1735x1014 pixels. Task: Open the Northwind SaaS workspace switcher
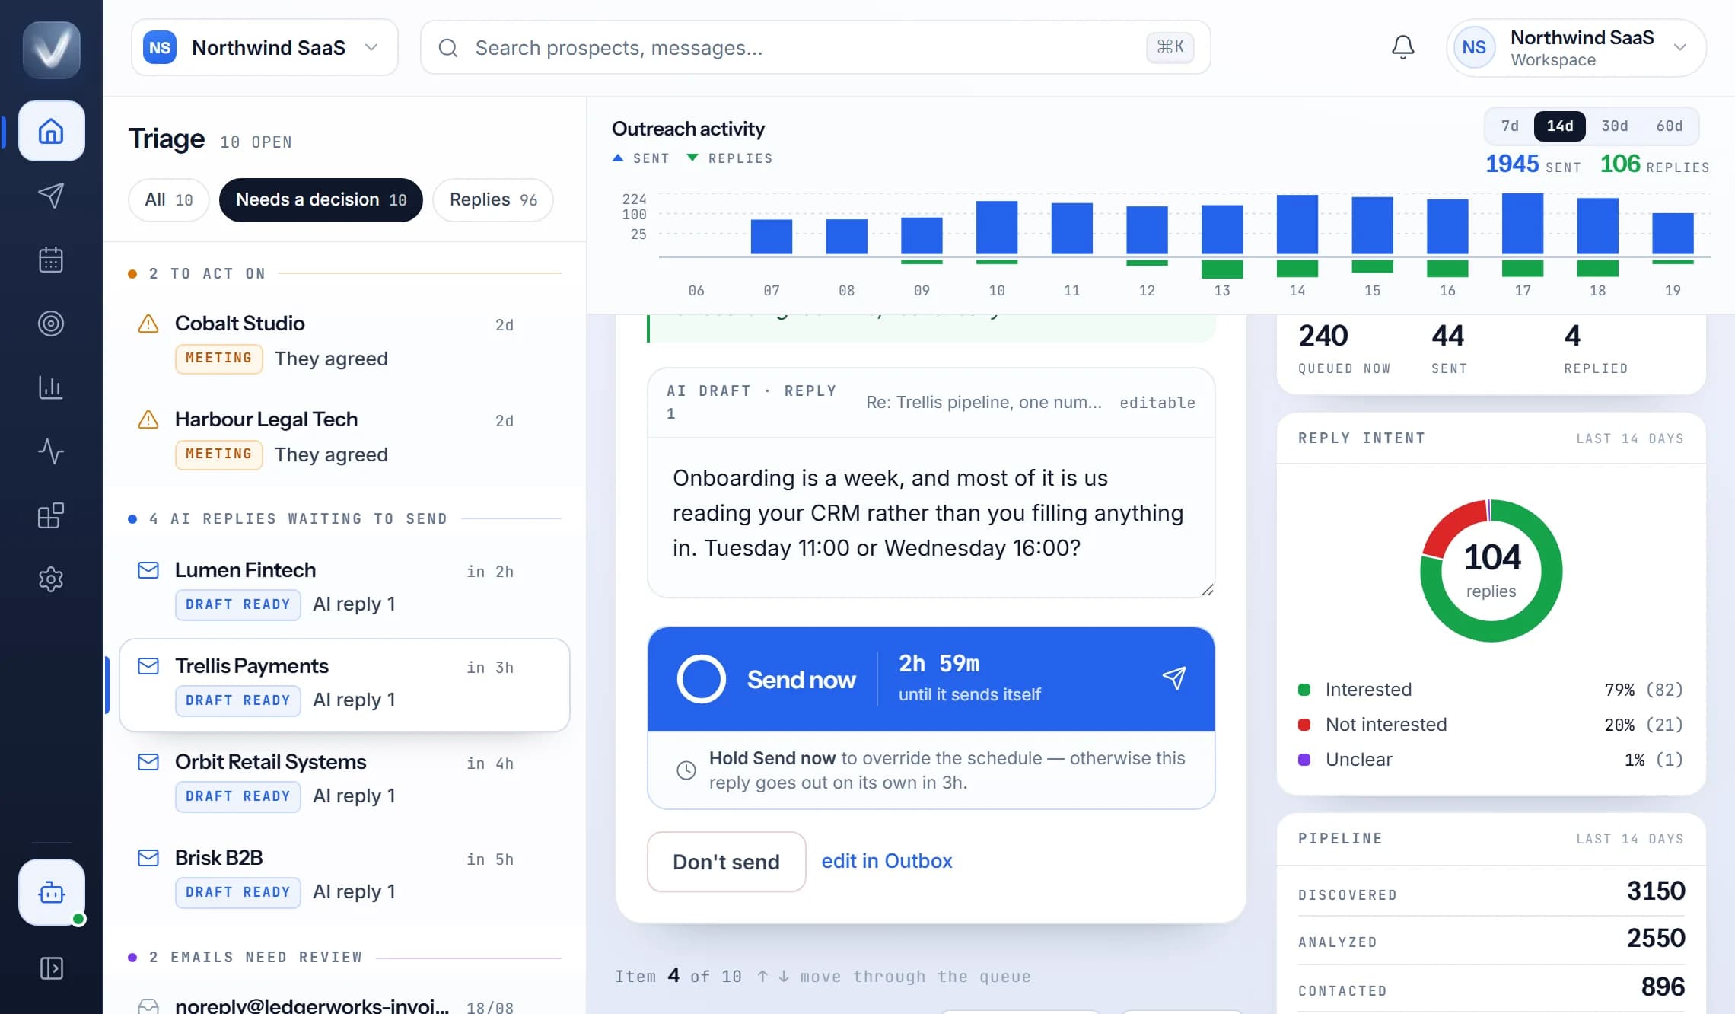tap(265, 47)
